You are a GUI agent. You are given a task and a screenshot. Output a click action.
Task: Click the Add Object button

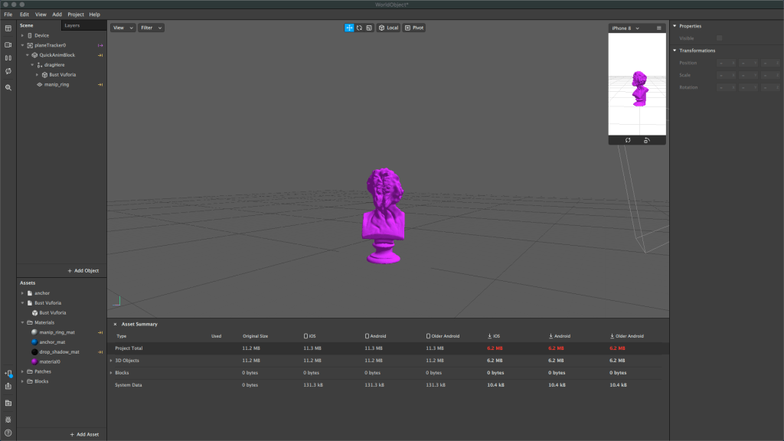tap(83, 271)
